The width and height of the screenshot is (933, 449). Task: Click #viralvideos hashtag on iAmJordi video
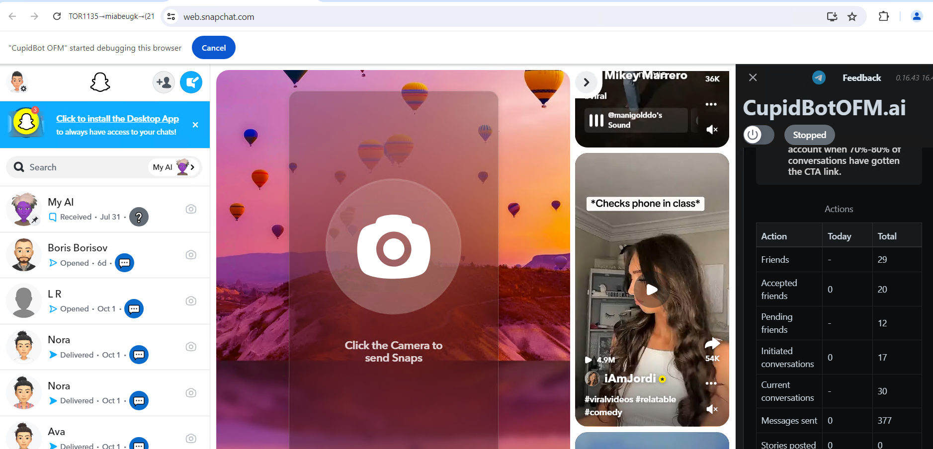tap(609, 399)
